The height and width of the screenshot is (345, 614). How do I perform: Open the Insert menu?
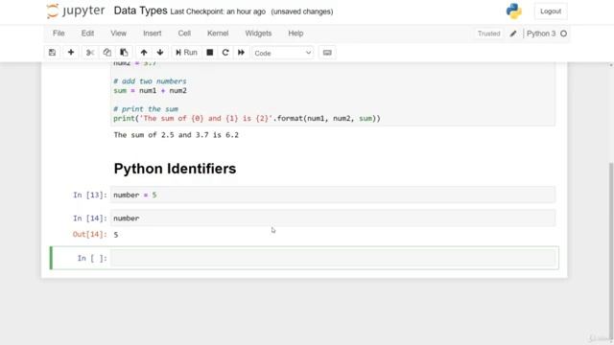click(x=152, y=34)
